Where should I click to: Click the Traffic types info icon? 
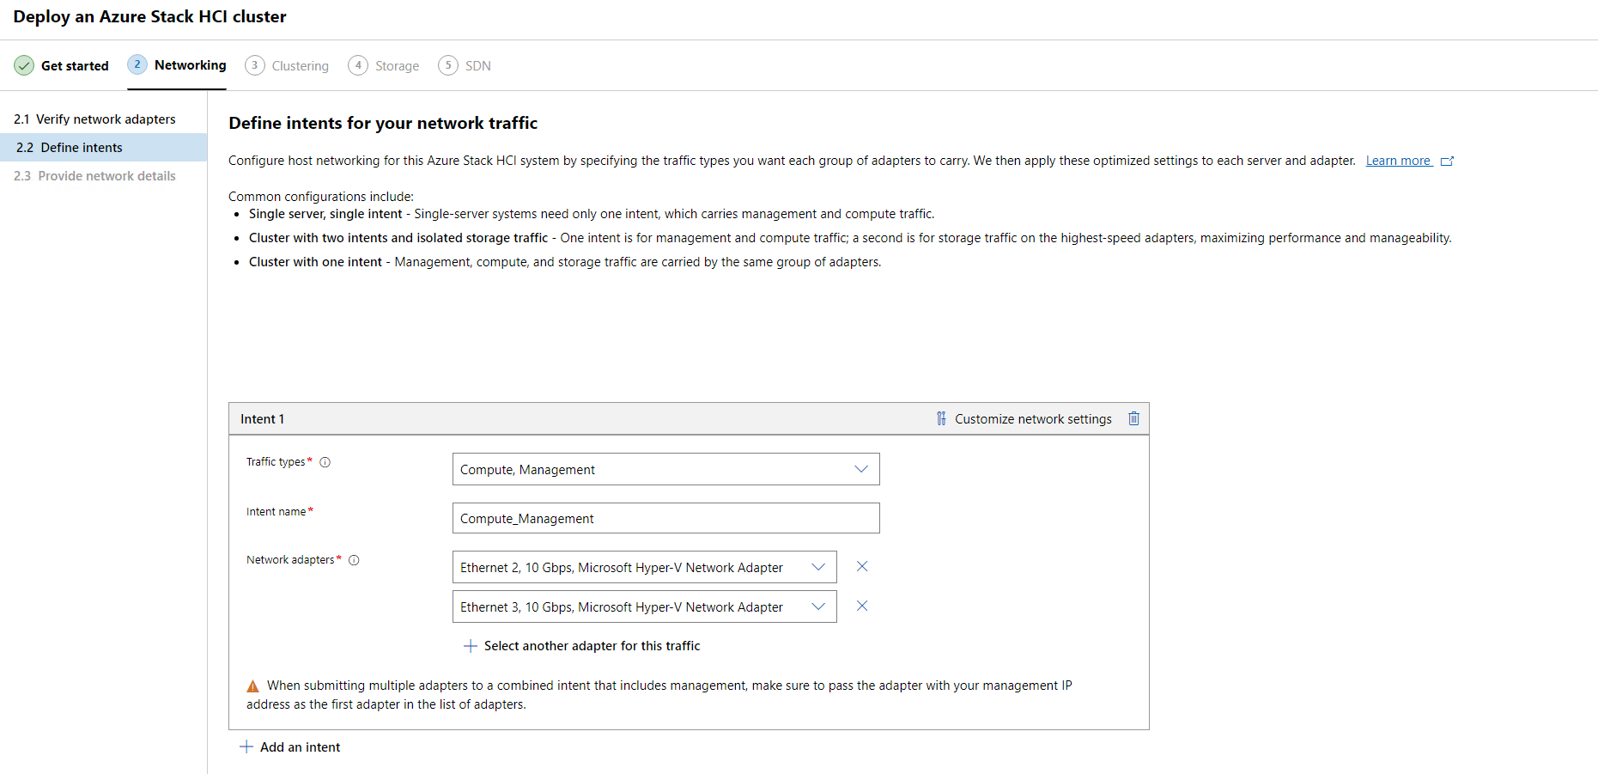[325, 462]
